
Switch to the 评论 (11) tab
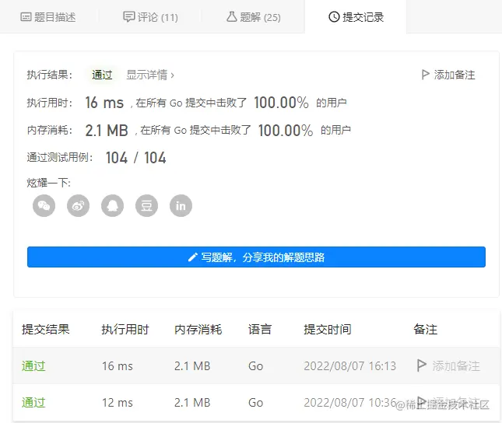click(150, 17)
